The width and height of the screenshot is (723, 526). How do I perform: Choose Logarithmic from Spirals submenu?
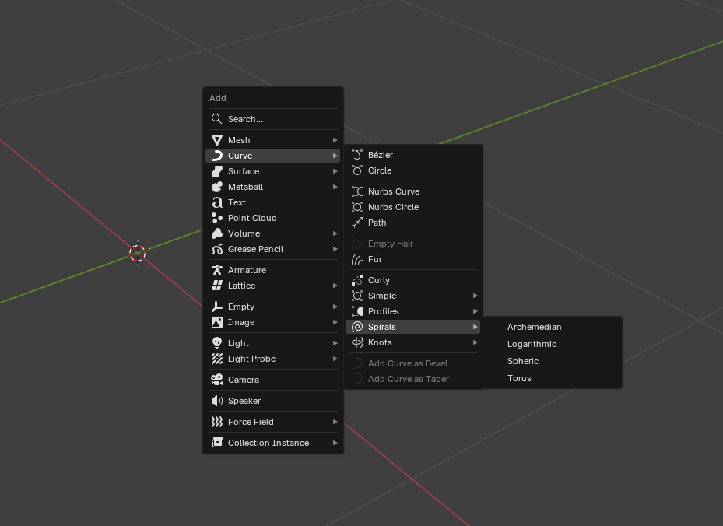[x=532, y=344]
